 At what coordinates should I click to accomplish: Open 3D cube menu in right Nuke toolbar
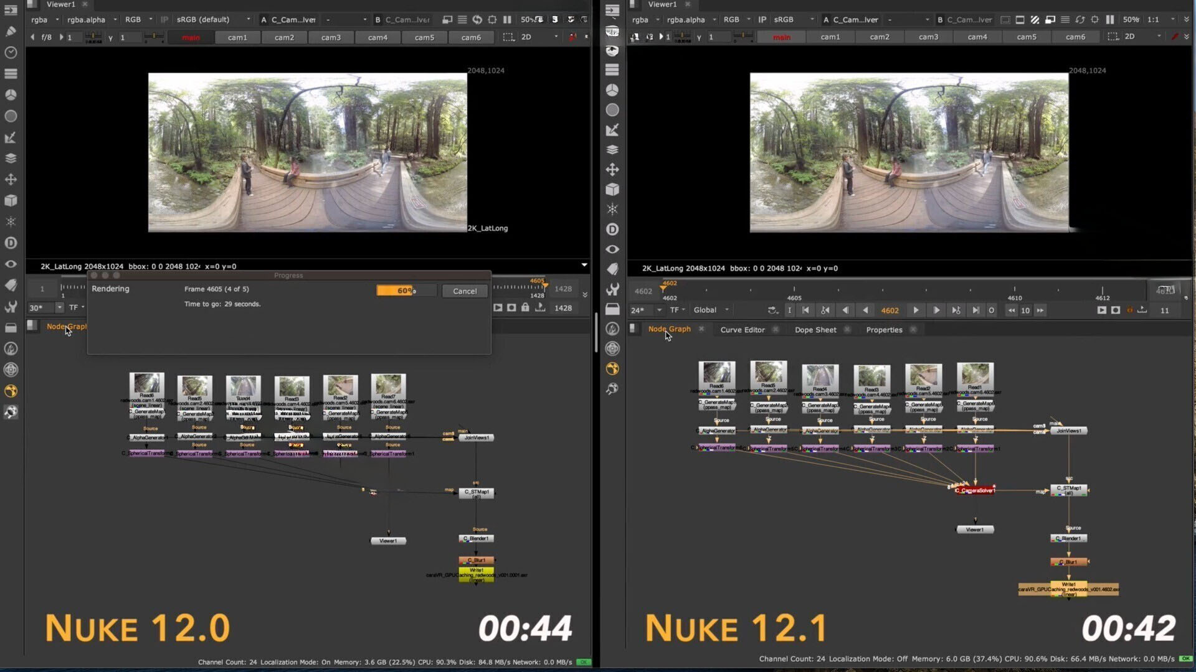[x=612, y=189]
